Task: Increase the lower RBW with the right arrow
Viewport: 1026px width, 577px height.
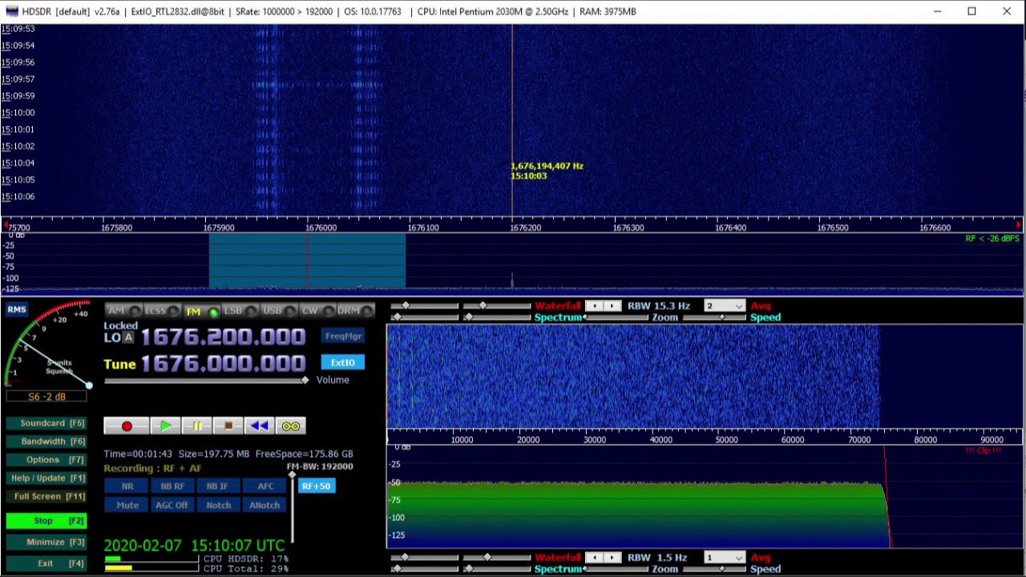Action: pos(612,558)
